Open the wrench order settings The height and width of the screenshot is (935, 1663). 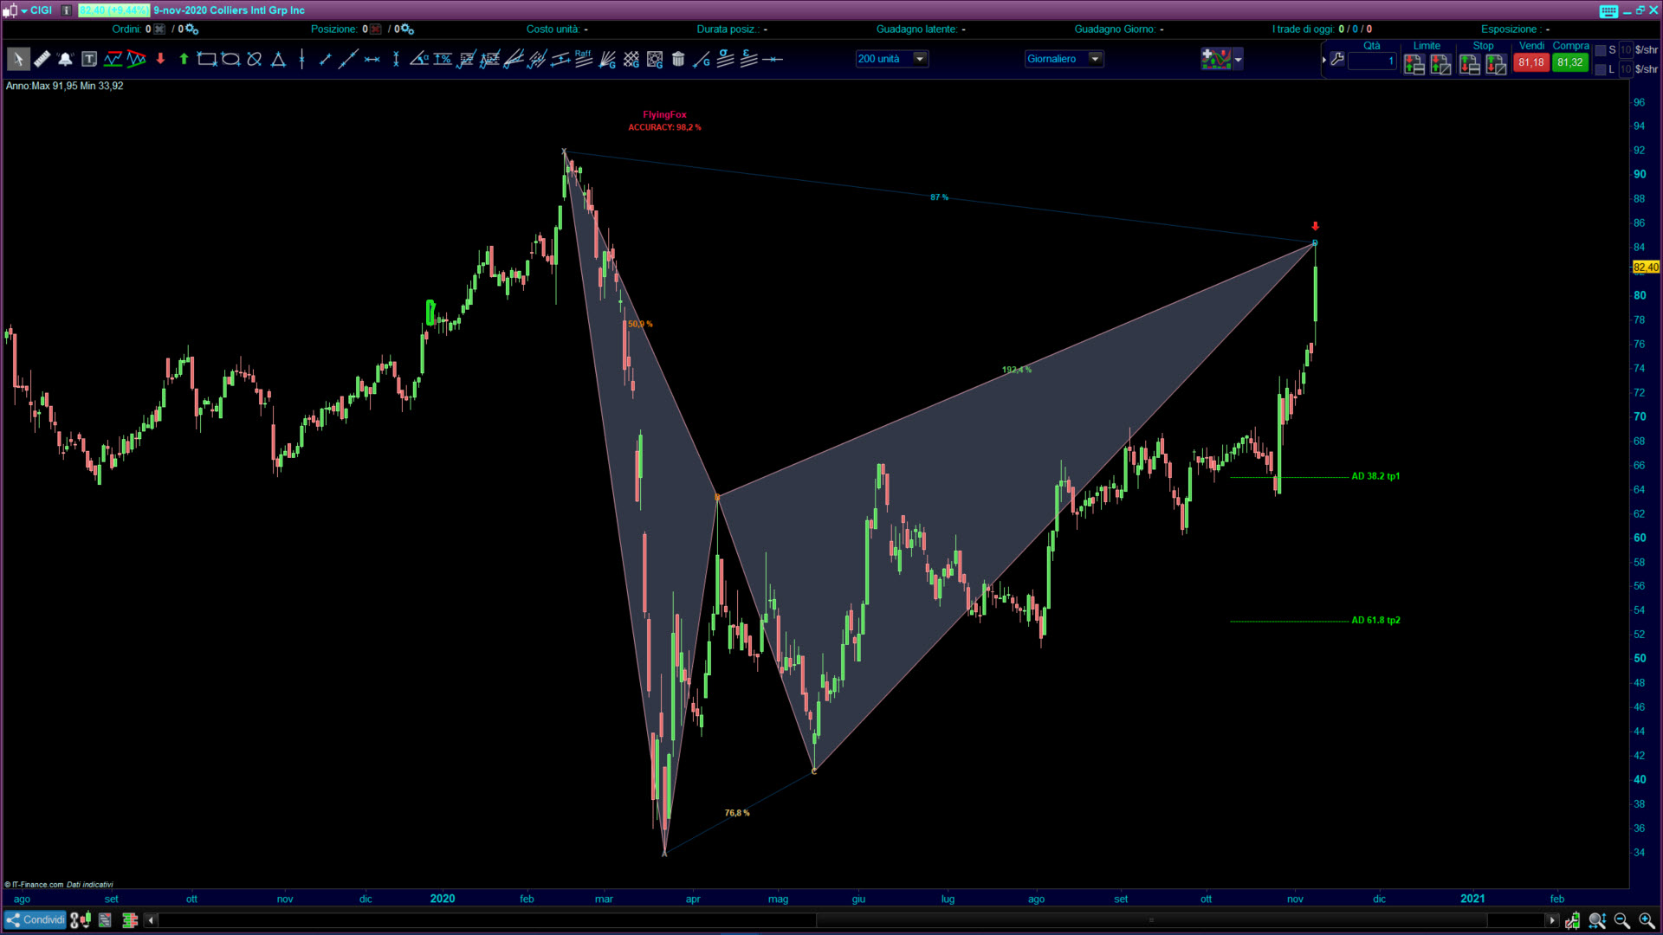(1337, 60)
